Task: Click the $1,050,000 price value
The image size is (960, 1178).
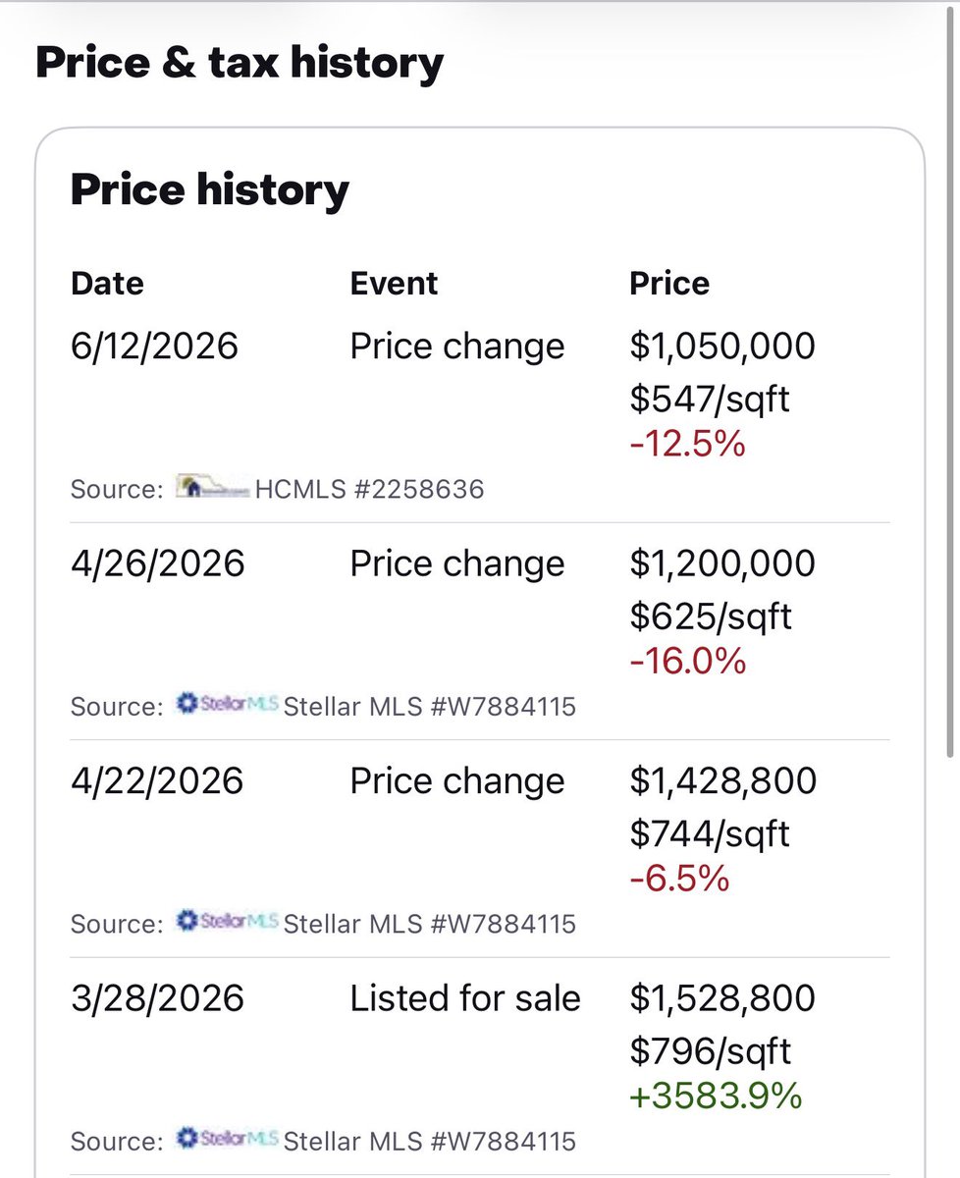Action: click(x=722, y=347)
